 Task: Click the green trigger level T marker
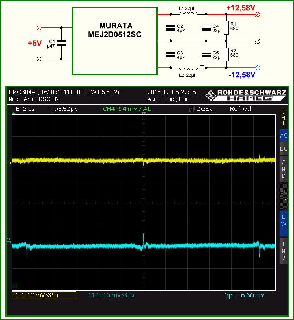[x=15, y=286]
